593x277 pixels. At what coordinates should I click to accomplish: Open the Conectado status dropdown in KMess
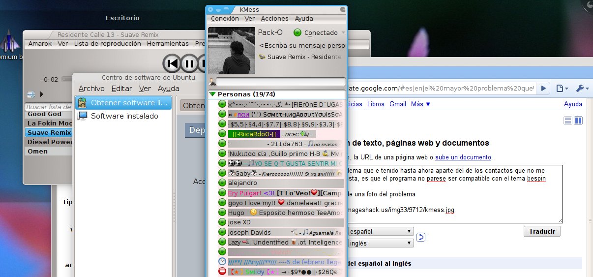[x=343, y=33]
